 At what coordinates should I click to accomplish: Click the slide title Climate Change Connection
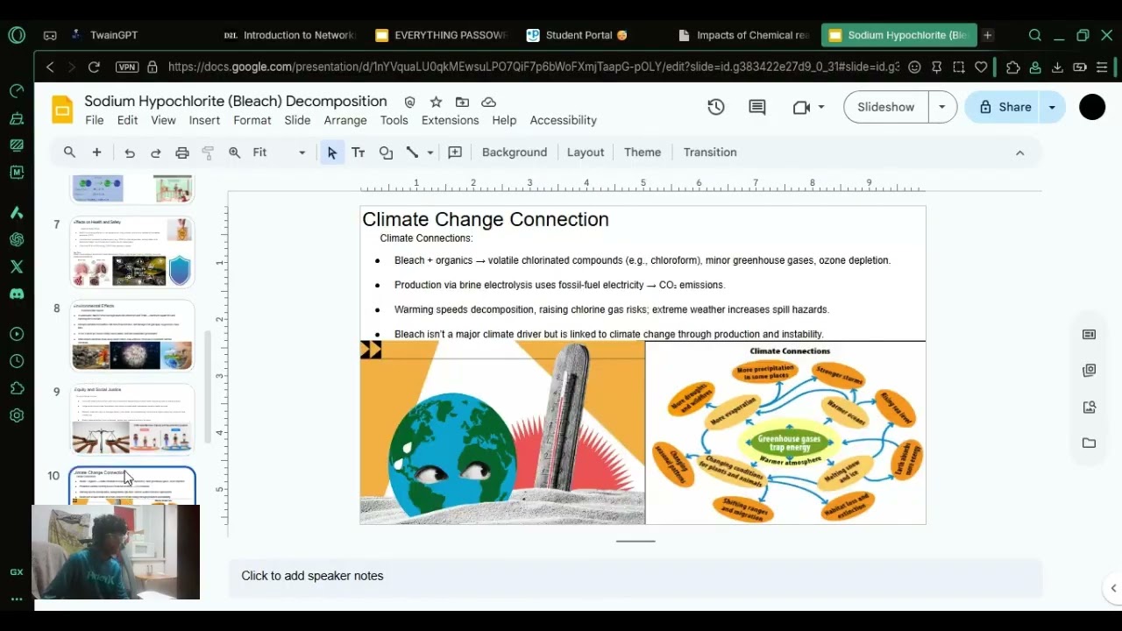[x=486, y=220]
